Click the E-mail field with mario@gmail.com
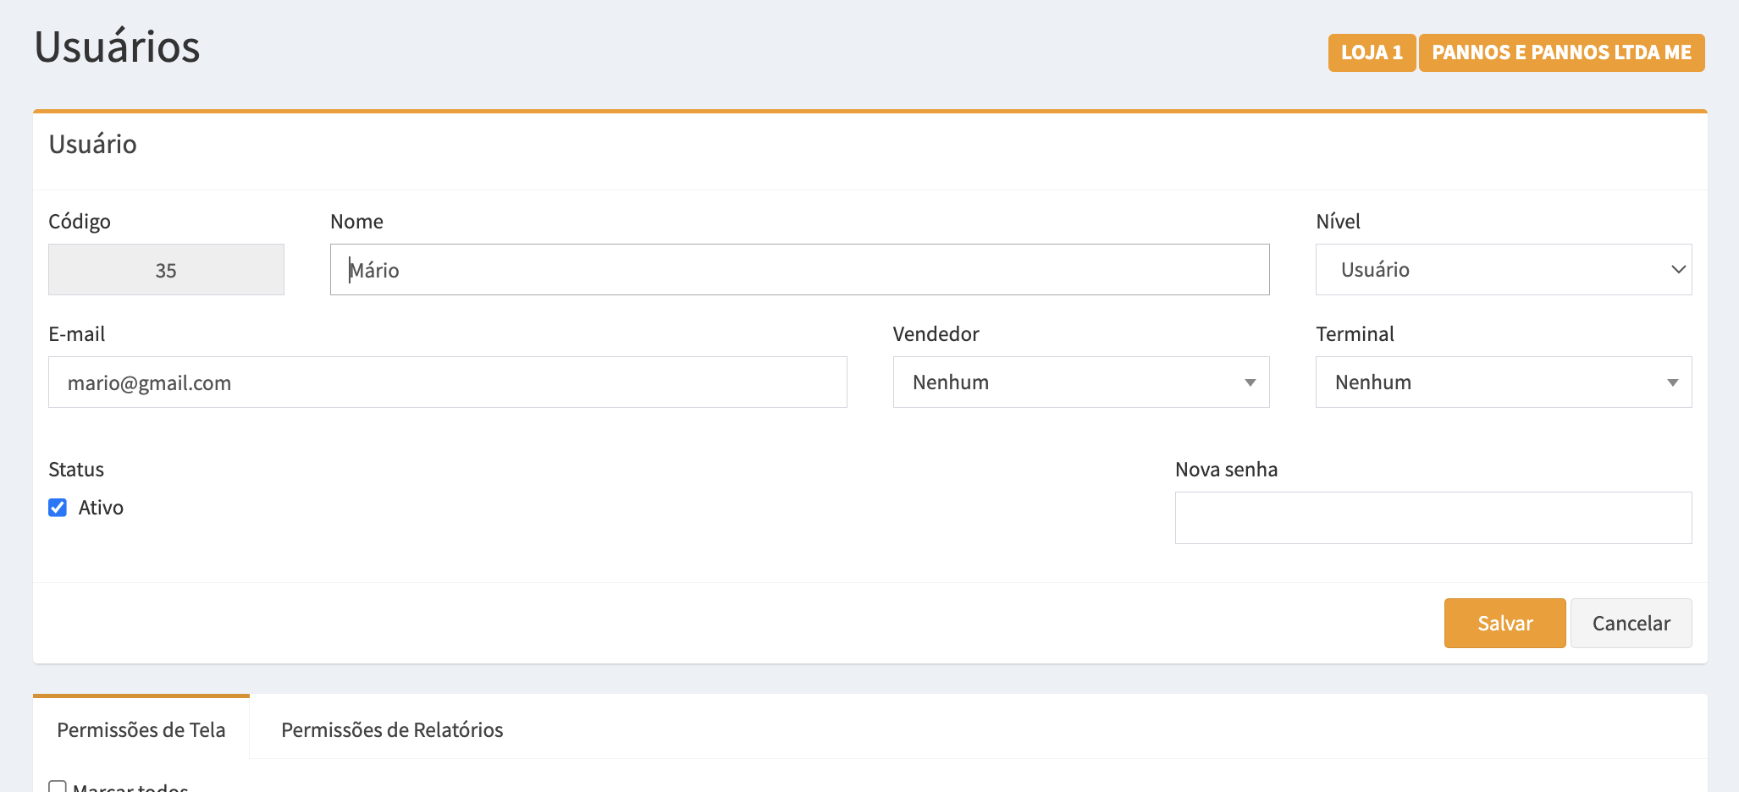 (447, 382)
